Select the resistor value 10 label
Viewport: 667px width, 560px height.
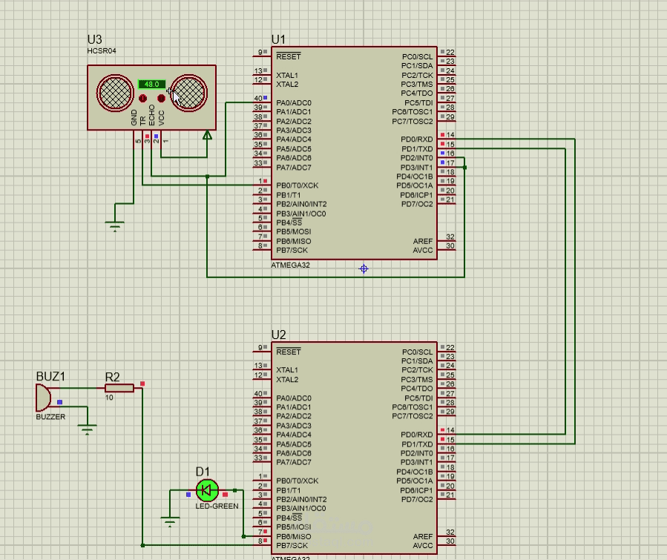click(109, 398)
